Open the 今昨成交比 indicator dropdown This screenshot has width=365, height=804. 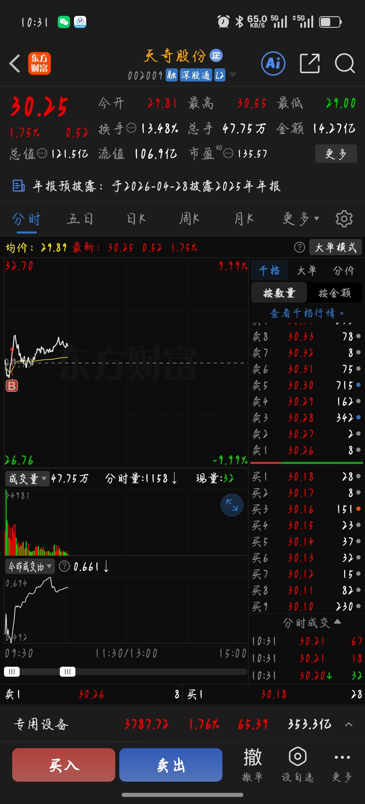point(30,566)
